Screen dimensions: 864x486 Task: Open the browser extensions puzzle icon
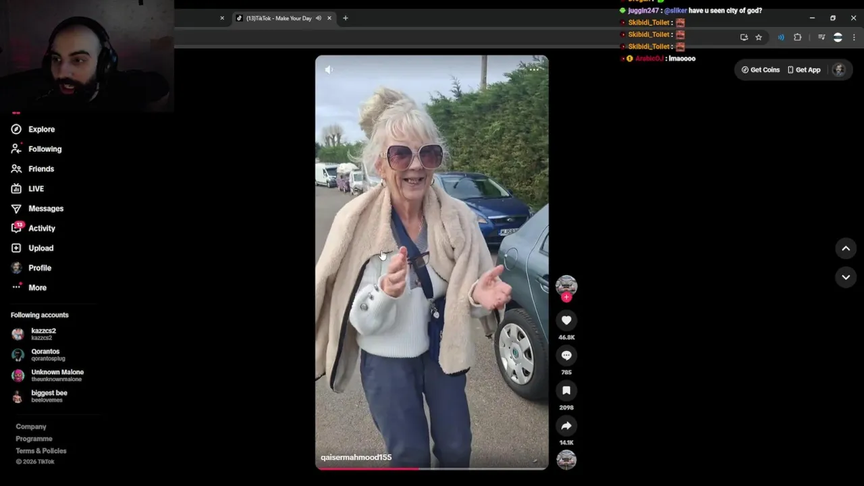coord(798,37)
